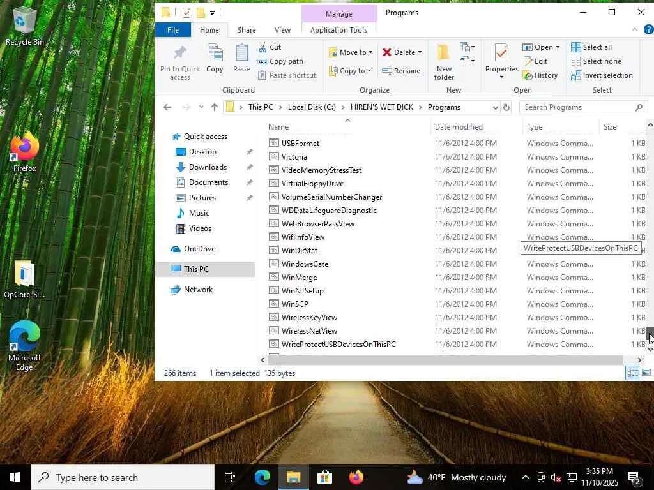Select the Microsoft Edge desktop shortcut
This screenshot has height=490, width=654.
point(25,346)
